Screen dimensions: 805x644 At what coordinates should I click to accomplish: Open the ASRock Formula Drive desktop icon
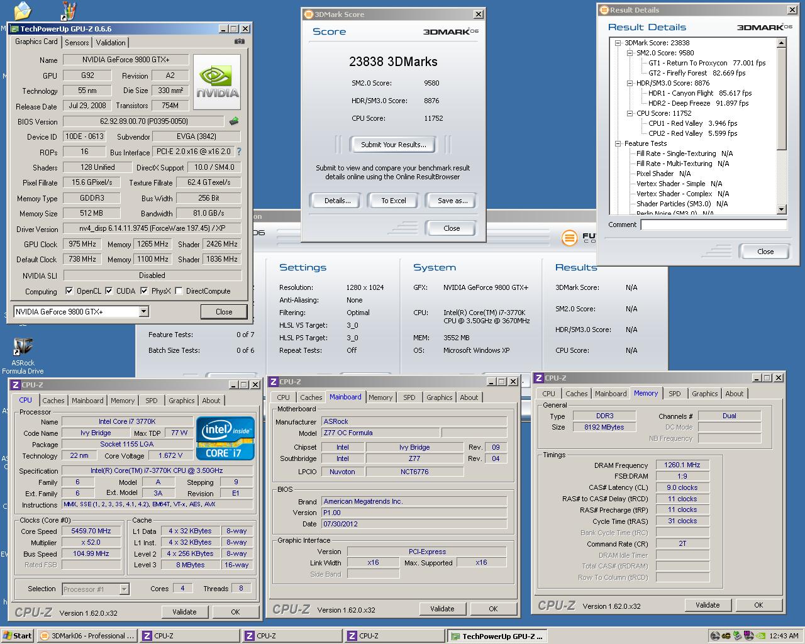tap(23, 347)
